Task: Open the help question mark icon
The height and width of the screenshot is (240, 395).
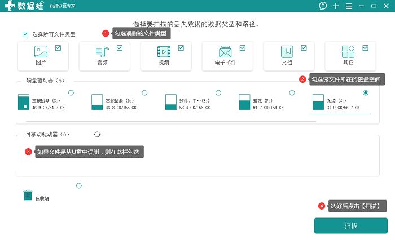Action: pyautogui.click(x=323, y=6)
